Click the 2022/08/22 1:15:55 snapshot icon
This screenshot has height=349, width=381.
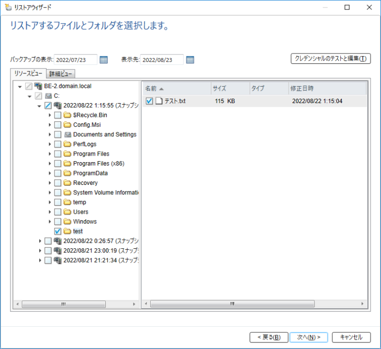point(58,106)
